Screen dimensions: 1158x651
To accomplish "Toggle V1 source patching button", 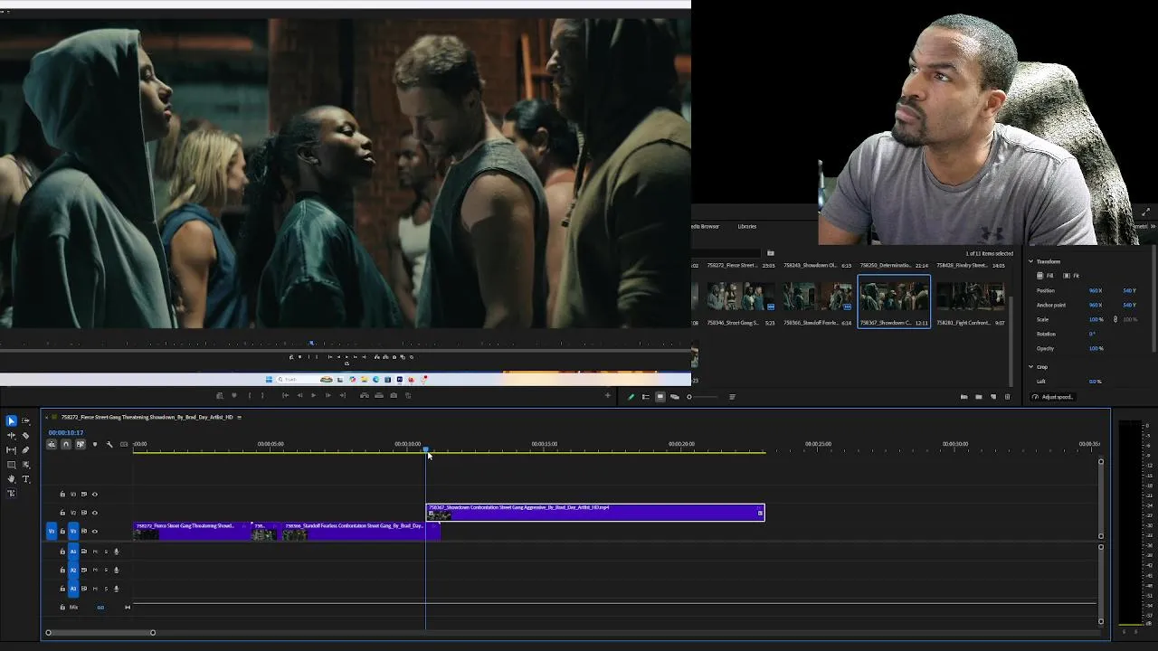I will pos(52,532).
